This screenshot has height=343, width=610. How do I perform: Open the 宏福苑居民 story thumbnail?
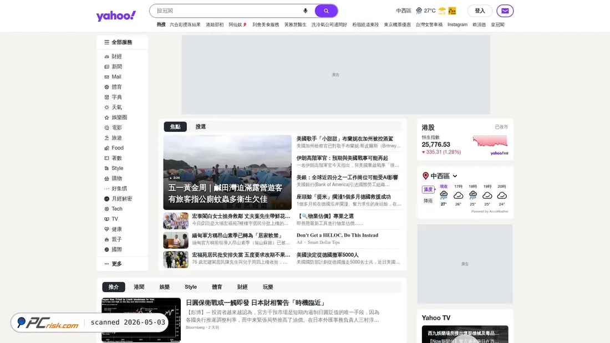pos(176,259)
